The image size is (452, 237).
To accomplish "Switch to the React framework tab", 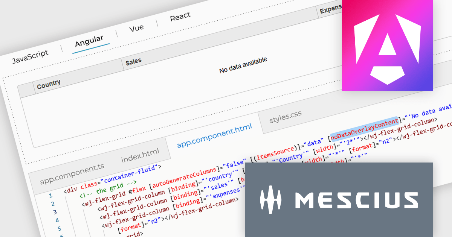I will click(x=180, y=17).
